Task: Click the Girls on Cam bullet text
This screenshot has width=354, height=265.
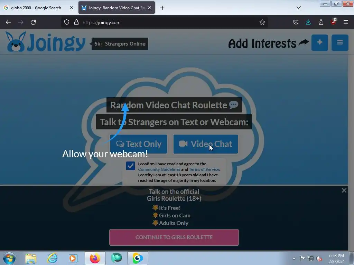Action: click(175, 215)
